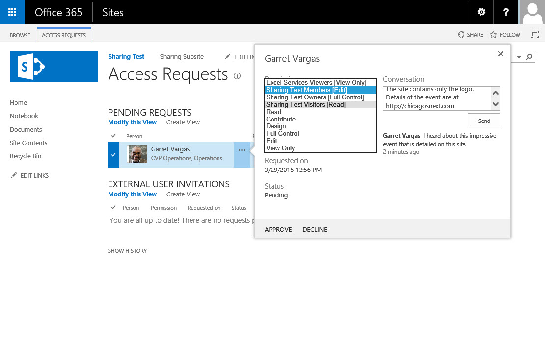
Task: Click the search magnifier icon
Action: 529,57
